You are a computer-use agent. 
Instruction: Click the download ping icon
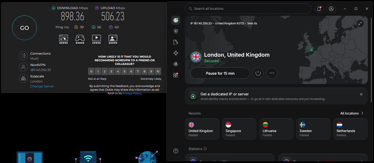click(93, 27)
